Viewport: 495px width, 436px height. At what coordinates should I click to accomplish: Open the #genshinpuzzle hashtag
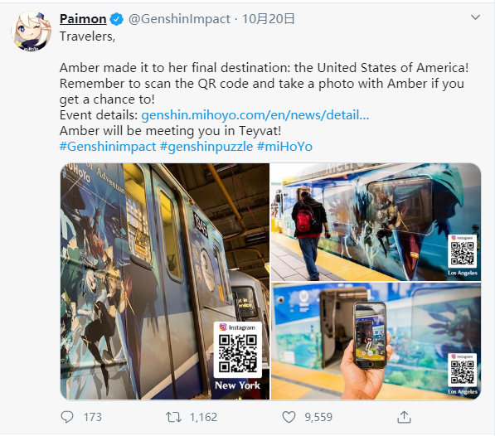pos(206,147)
